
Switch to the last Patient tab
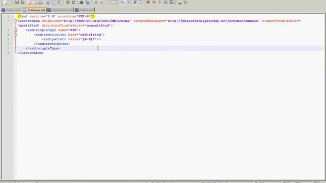85,10
